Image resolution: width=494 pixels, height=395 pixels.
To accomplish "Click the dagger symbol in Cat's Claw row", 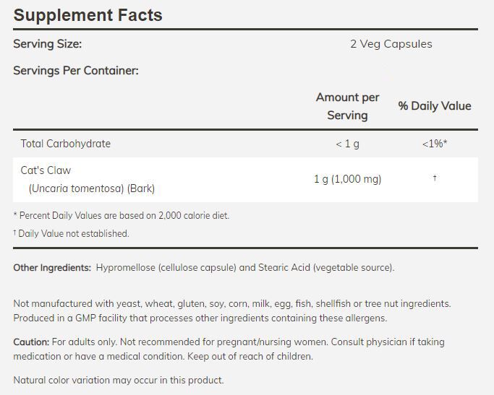I will coord(434,178).
